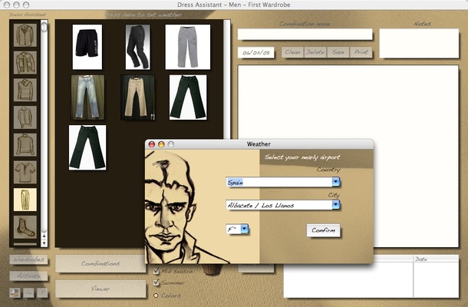Screen dimensions: 468x307
Task: Open the Combinations panel button
Action: (101, 263)
